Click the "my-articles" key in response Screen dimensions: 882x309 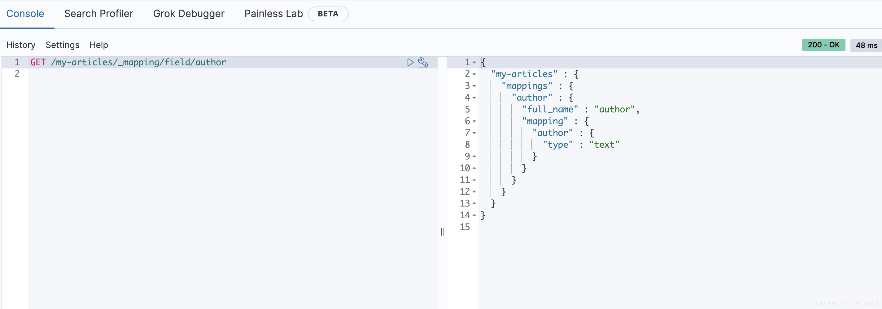coord(524,74)
